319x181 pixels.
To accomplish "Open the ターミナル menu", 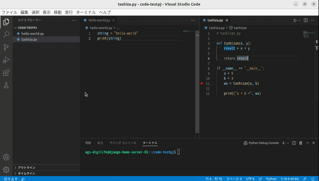I will (86, 12).
